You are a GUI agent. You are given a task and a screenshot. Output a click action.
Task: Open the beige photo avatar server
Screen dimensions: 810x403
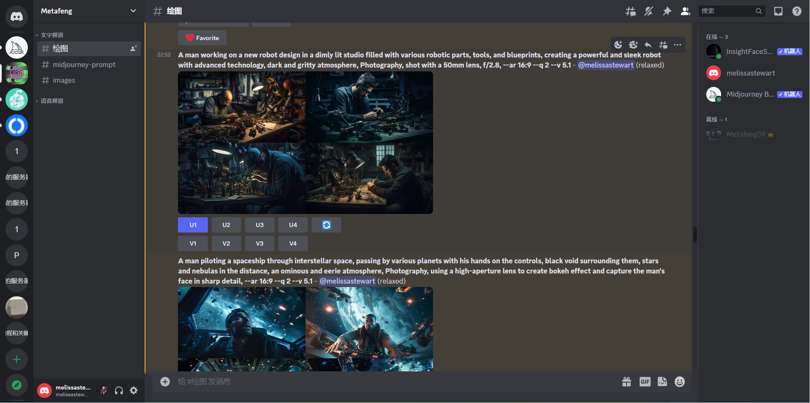click(x=16, y=307)
